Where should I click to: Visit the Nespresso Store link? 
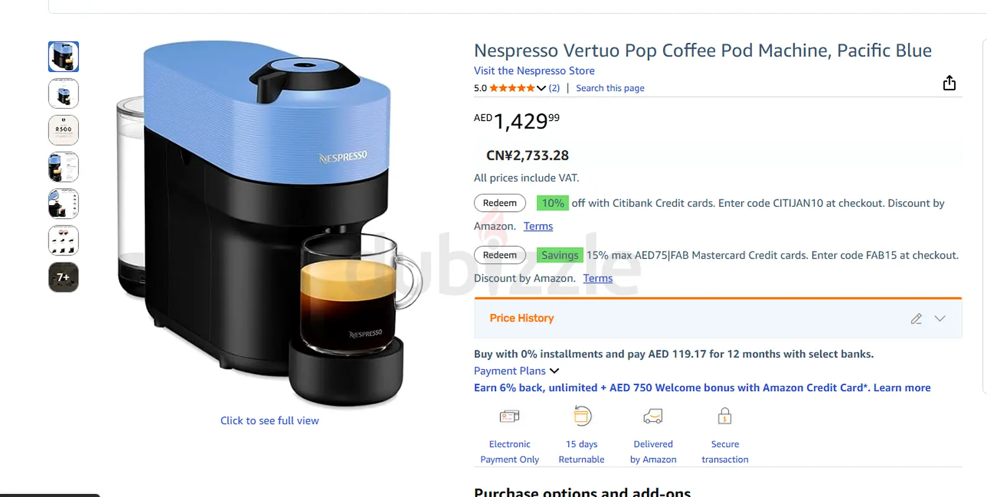(534, 71)
